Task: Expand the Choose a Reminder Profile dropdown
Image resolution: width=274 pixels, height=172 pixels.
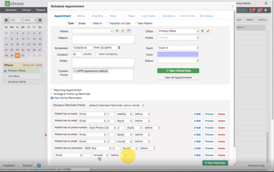Action: point(116,105)
